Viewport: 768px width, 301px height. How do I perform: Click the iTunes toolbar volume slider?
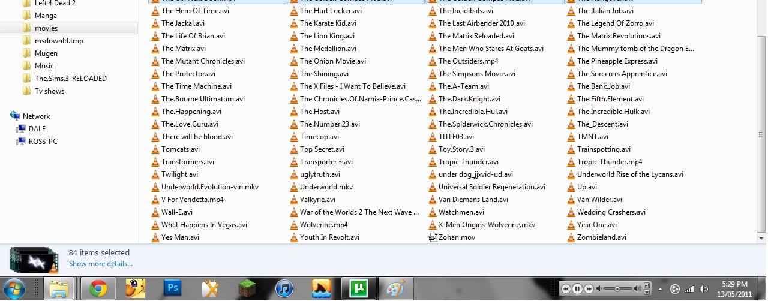617,289
